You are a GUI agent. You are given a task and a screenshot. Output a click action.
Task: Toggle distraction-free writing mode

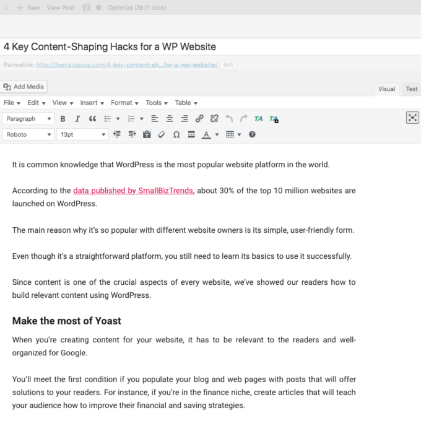(412, 118)
